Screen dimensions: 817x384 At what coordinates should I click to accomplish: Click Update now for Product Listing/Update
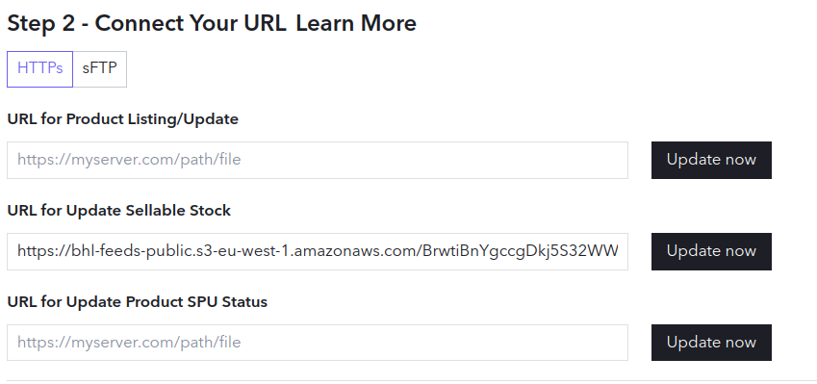click(x=711, y=160)
